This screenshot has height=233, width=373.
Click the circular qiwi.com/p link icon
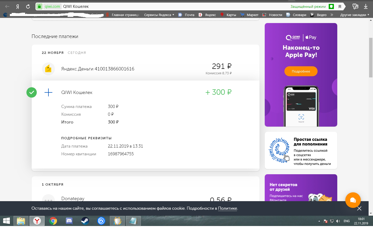(279, 150)
